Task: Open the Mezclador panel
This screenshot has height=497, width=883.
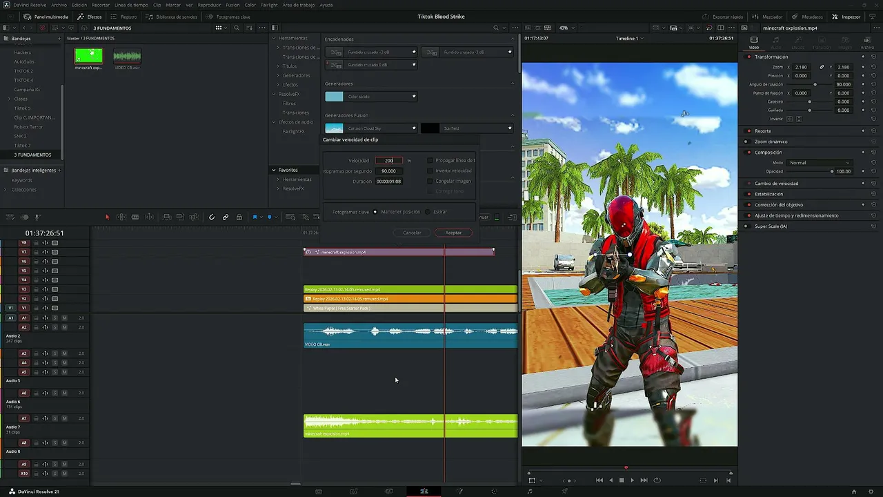Action: tap(768, 17)
